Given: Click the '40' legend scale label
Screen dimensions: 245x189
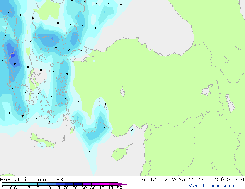Looking at the screenshot, I should point(102,187).
